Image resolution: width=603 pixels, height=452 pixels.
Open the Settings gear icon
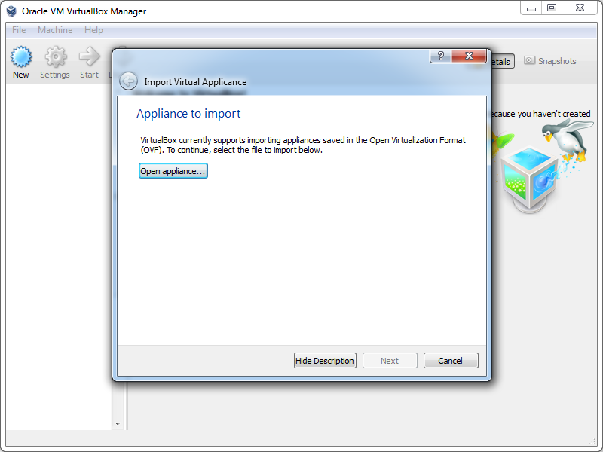tap(55, 57)
